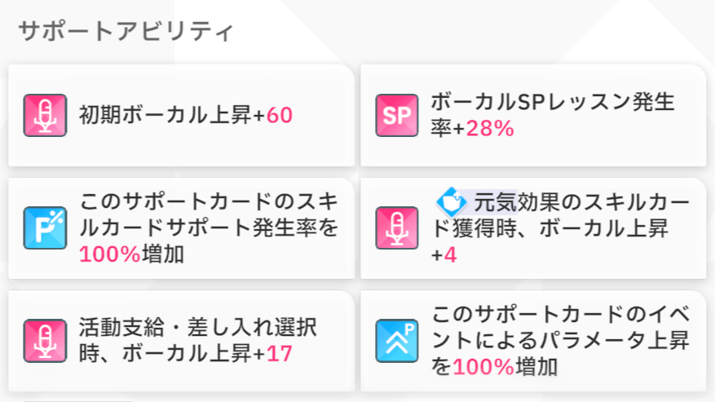The image size is (715, 402).
Task: Click the blue P% skill card support icon
Action: (x=45, y=228)
